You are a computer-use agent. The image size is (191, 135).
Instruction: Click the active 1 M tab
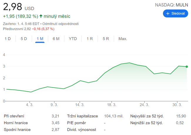40,39
